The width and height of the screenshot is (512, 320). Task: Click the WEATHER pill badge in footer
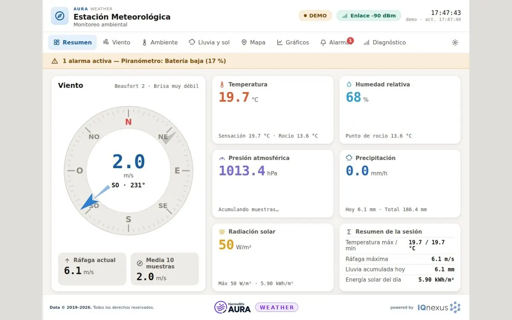click(x=276, y=307)
